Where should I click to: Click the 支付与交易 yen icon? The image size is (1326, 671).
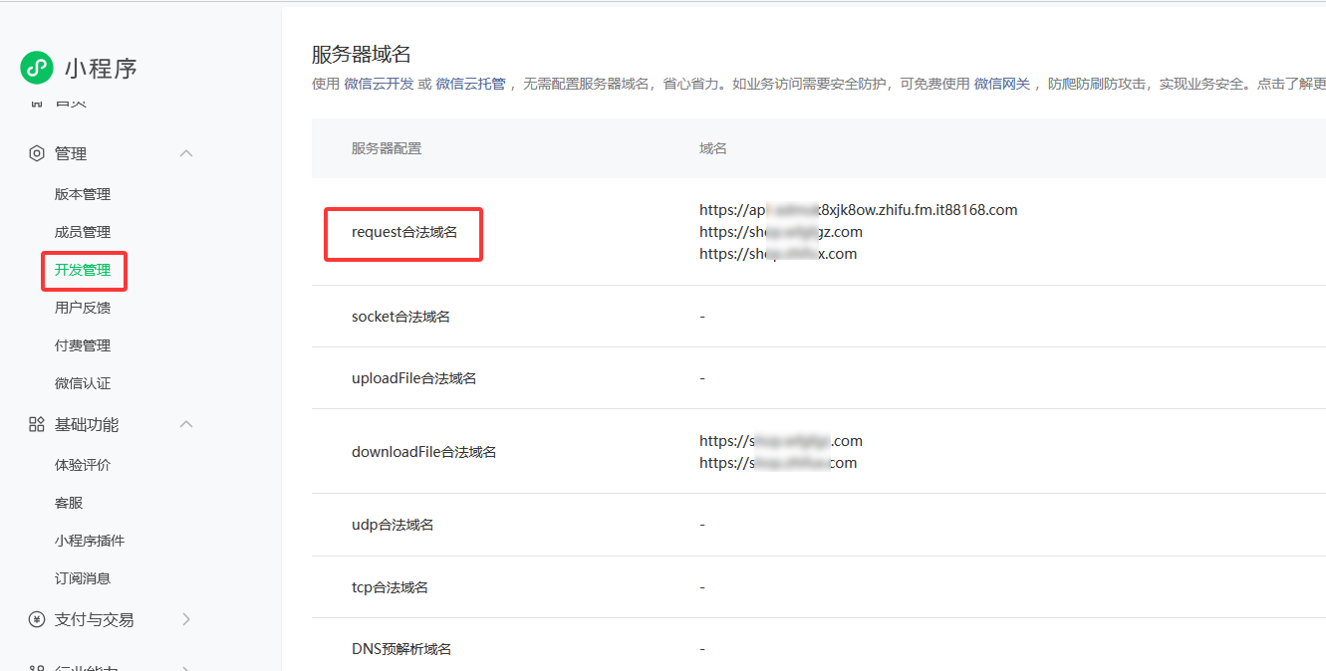pyautogui.click(x=37, y=619)
